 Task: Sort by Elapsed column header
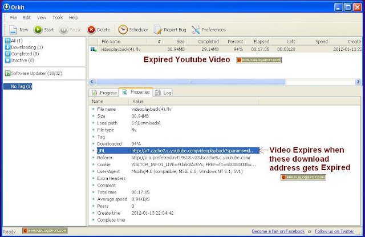pos(258,42)
